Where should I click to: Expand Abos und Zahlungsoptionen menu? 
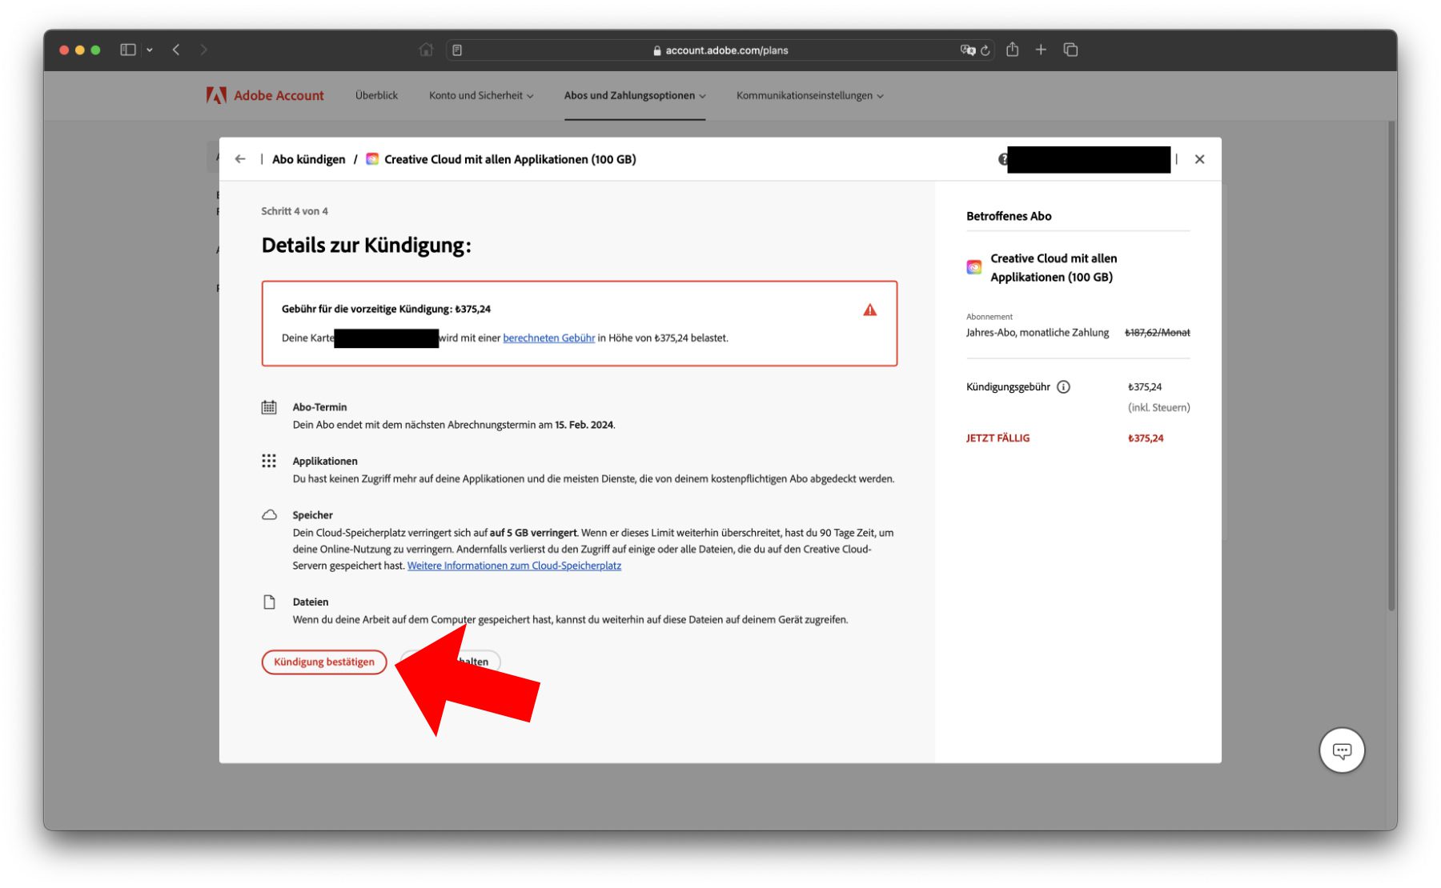(x=634, y=96)
